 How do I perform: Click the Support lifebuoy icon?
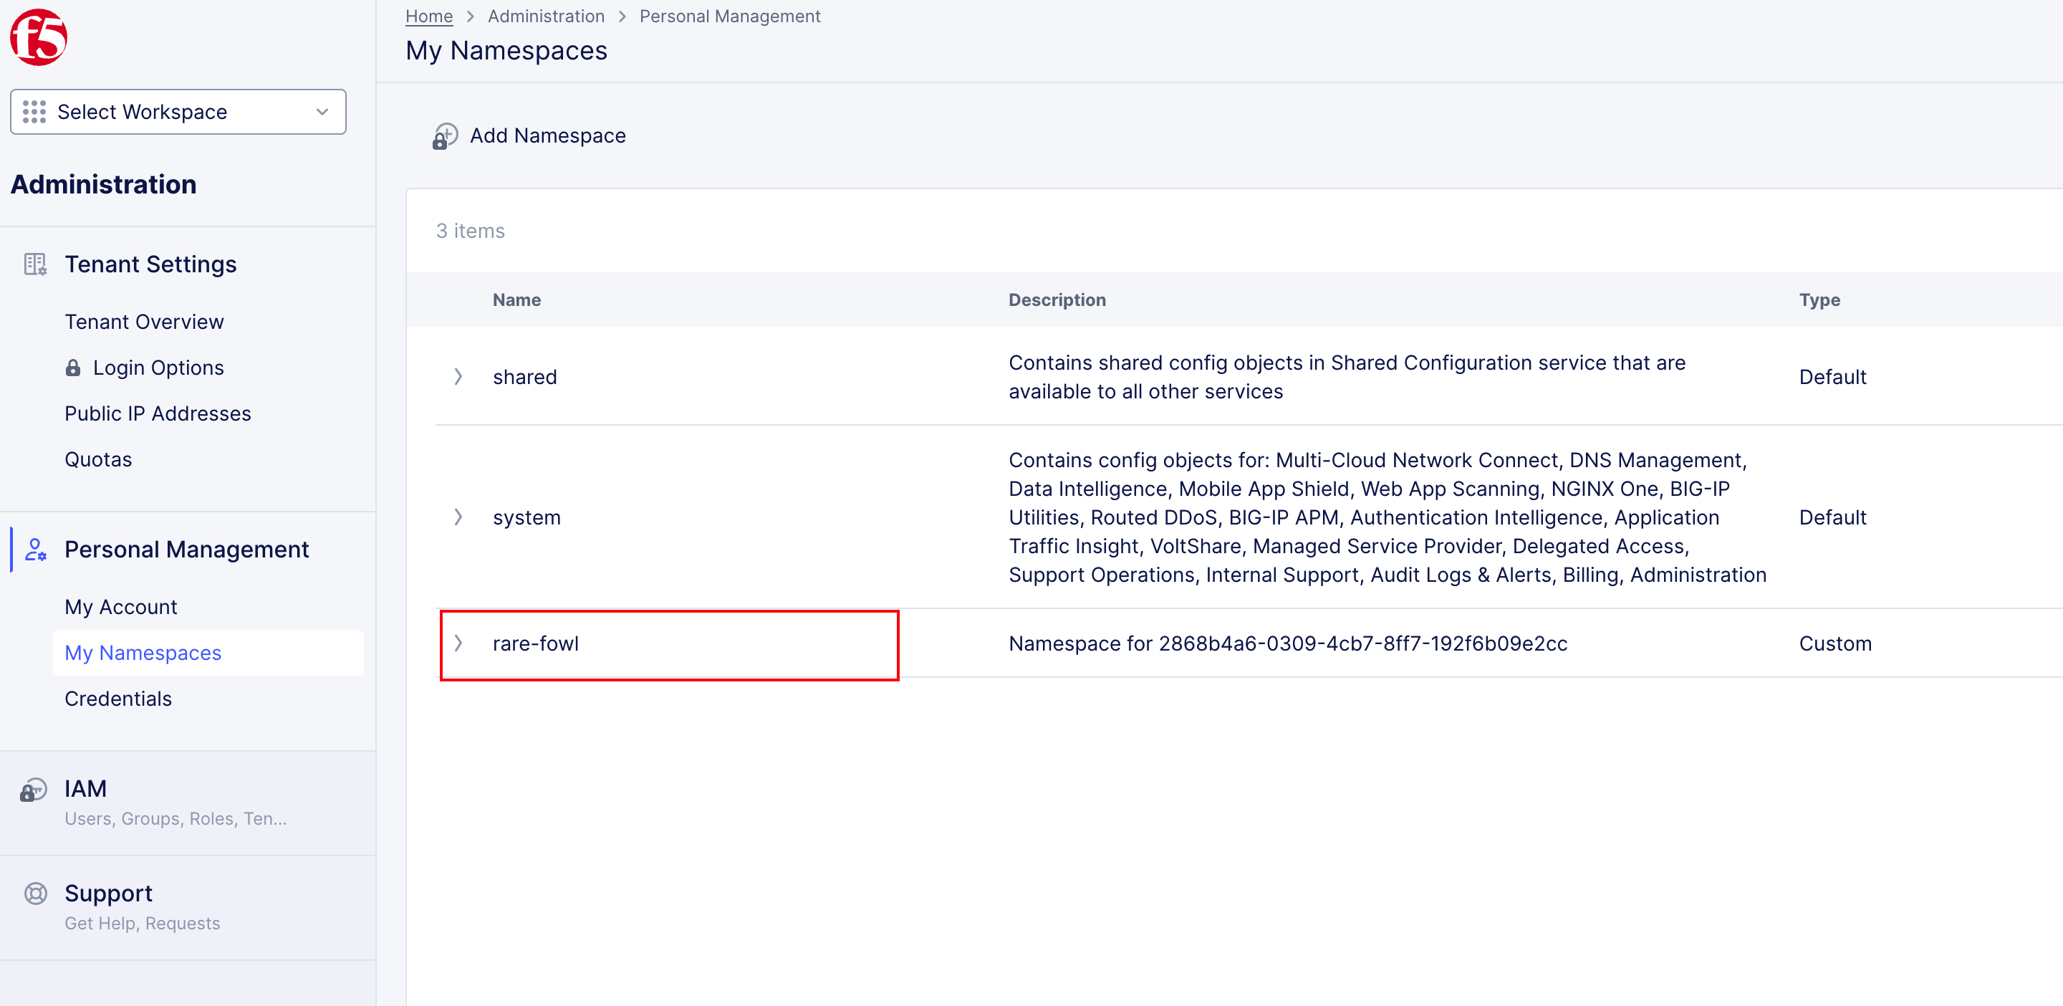tap(35, 893)
